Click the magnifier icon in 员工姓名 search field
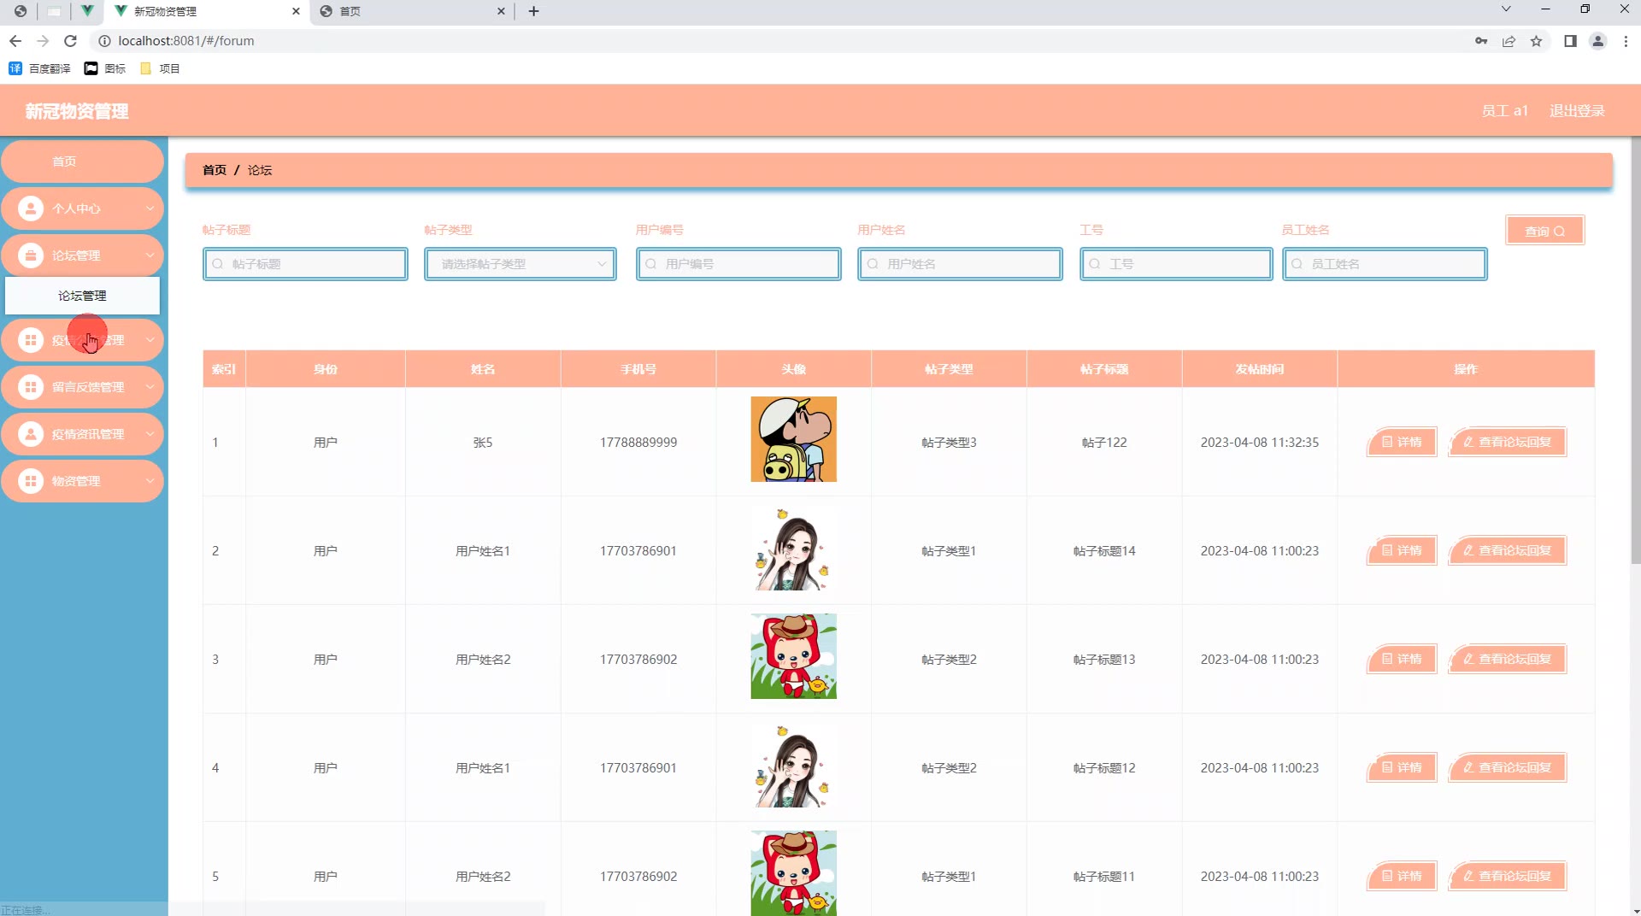1641x916 pixels. (1297, 264)
